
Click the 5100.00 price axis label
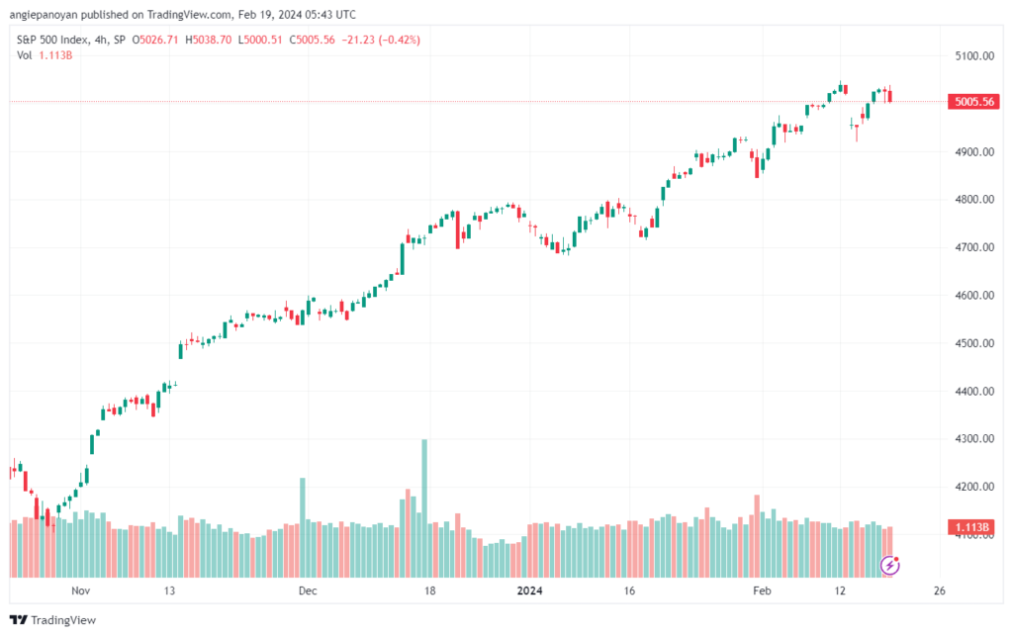click(x=974, y=56)
